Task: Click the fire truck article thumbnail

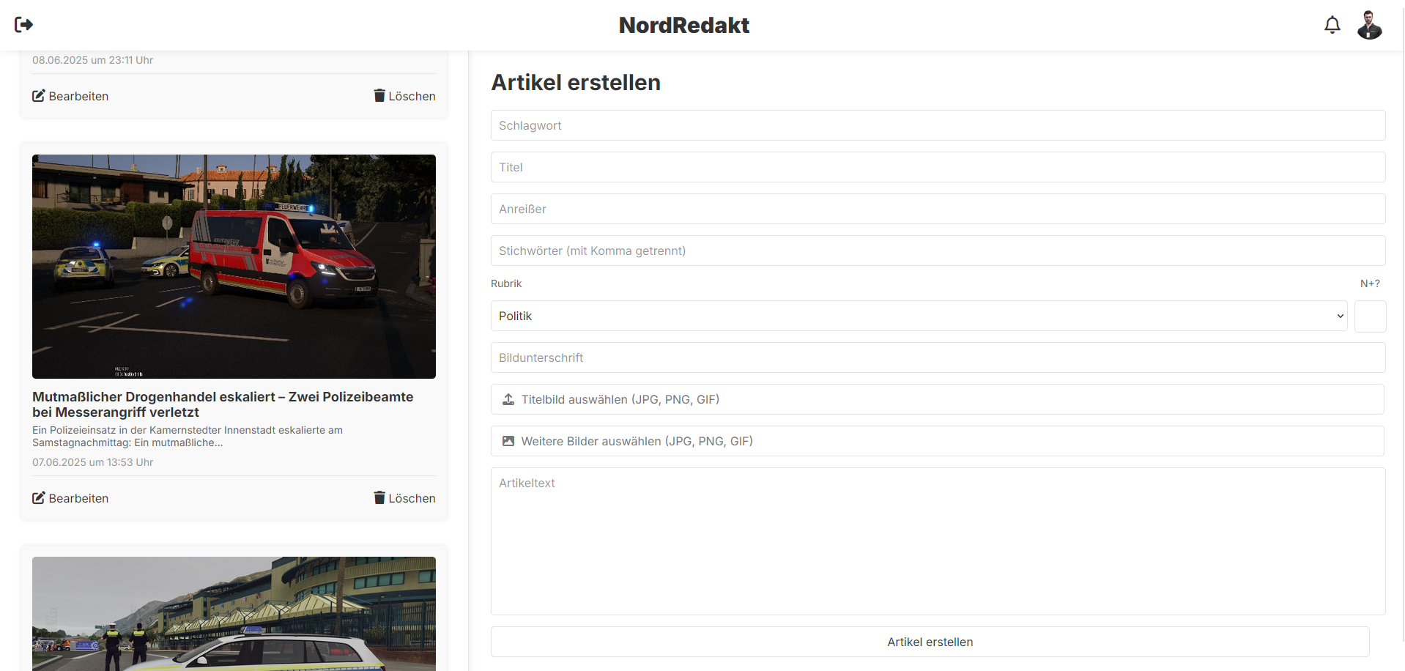Action: tap(233, 265)
